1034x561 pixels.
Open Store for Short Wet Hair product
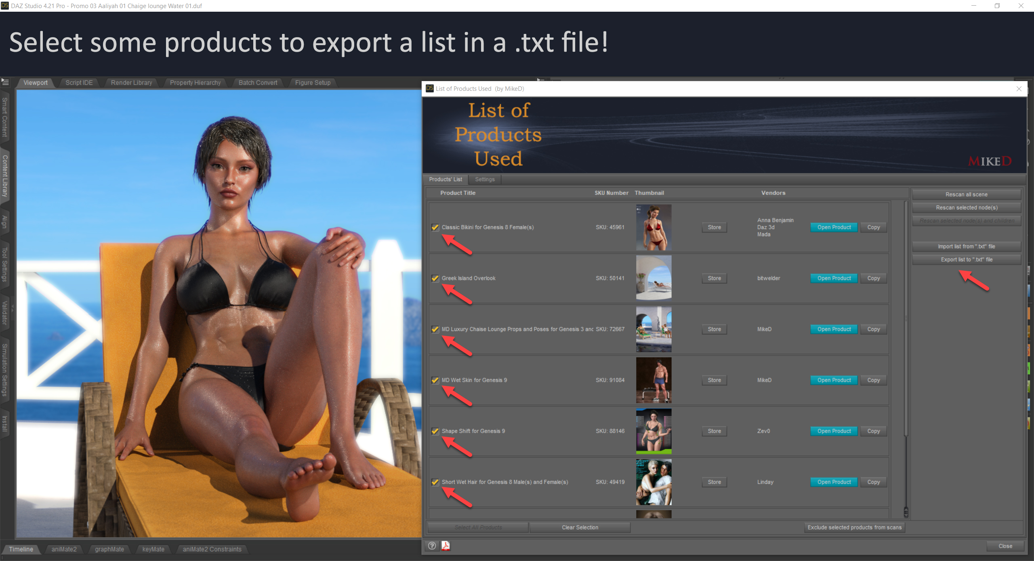pos(714,482)
